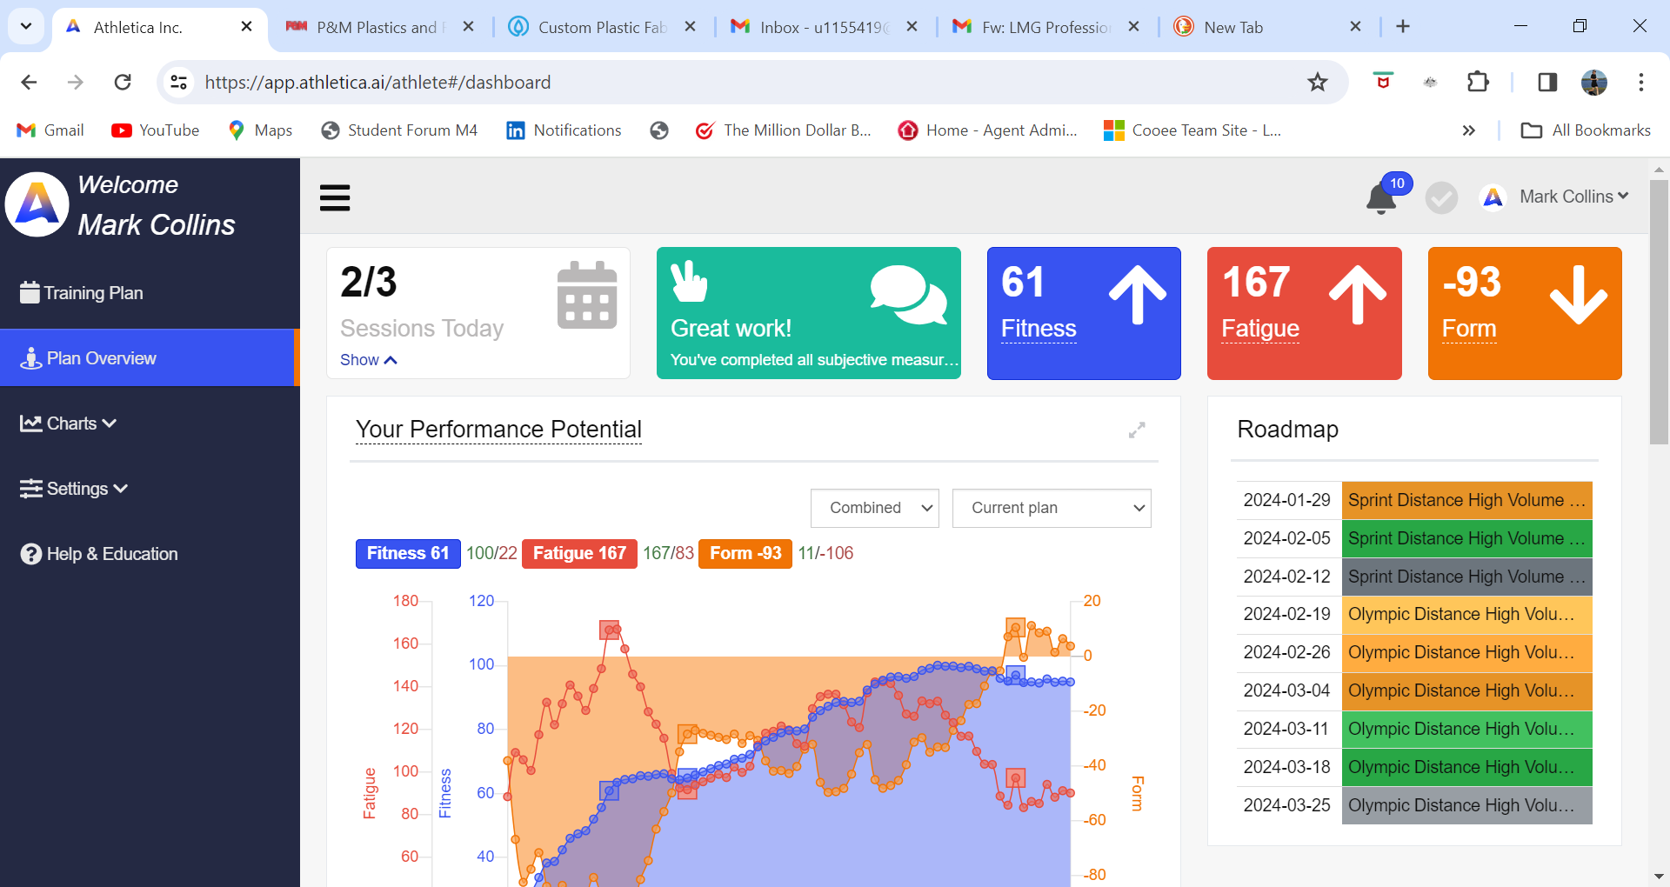The width and height of the screenshot is (1670, 887).
Task: Bookmark this page with the star icon
Action: [x=1318, y=82]
